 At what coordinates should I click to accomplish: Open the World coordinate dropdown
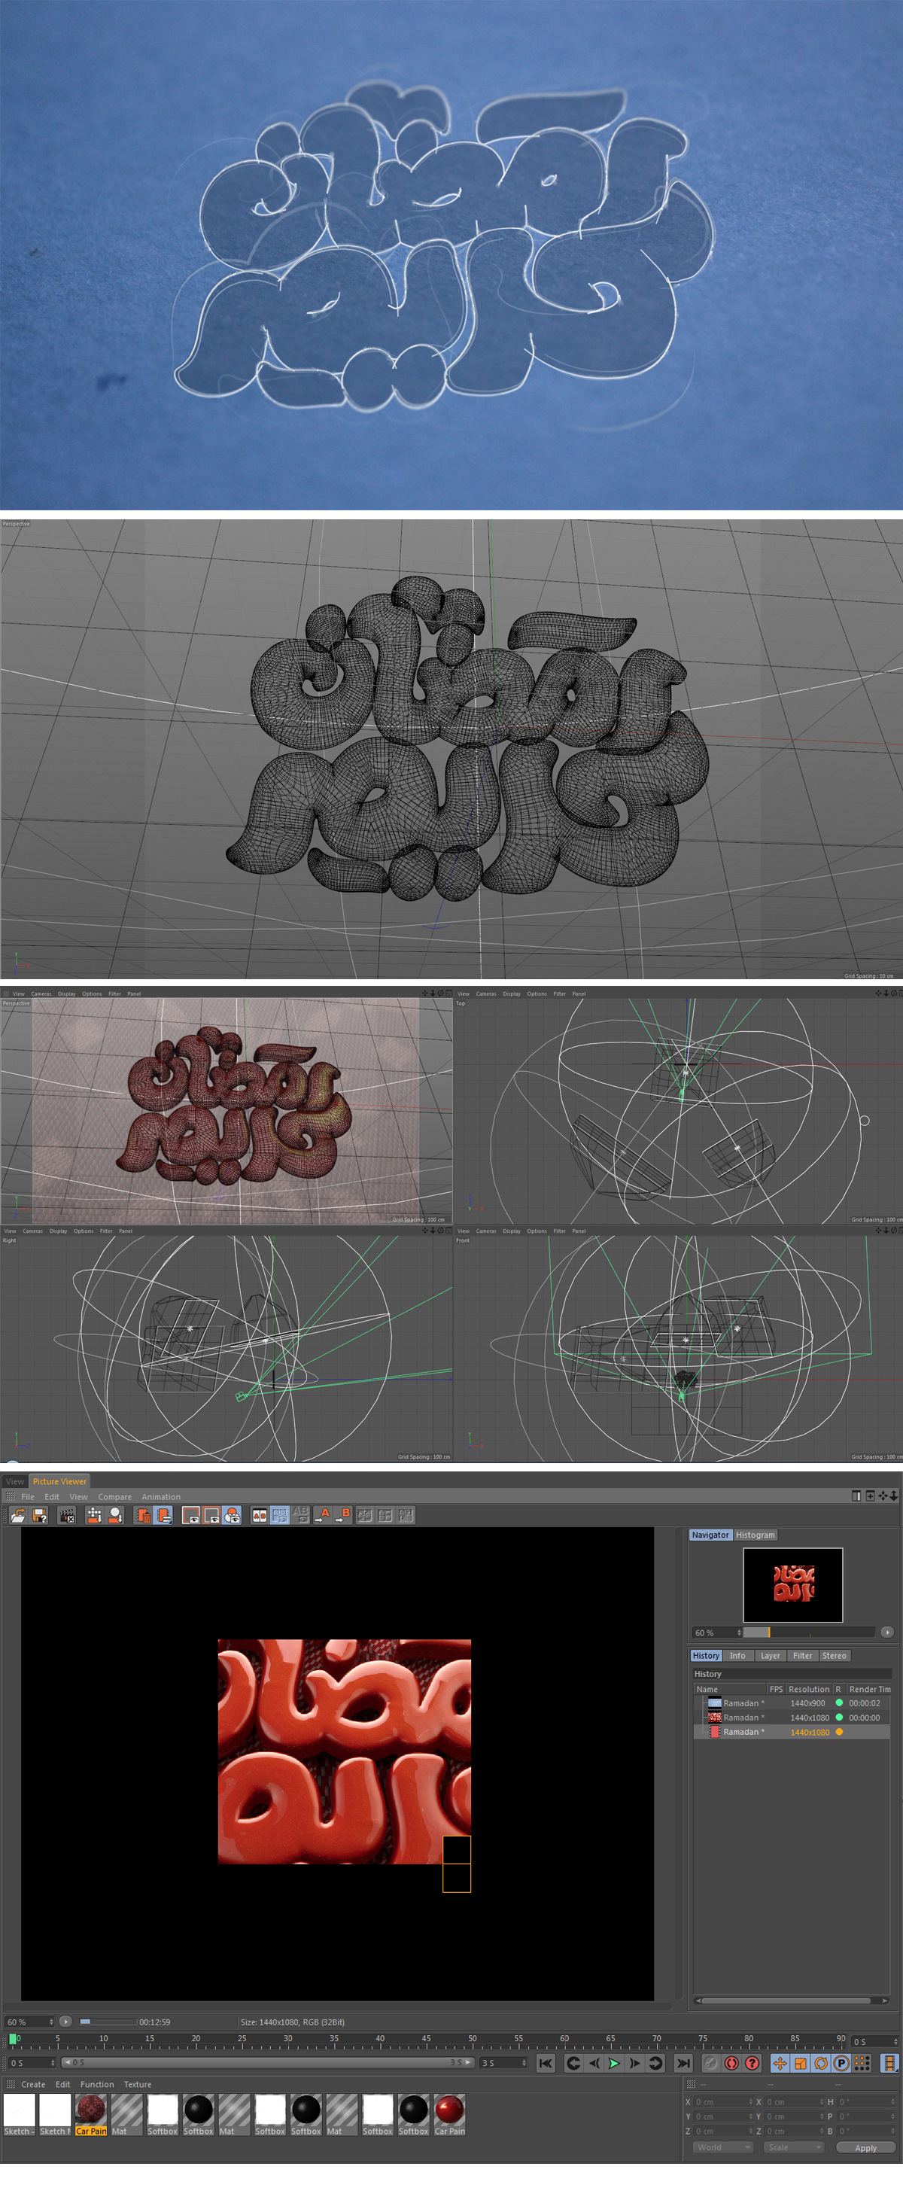click(x=722, y=2147)
